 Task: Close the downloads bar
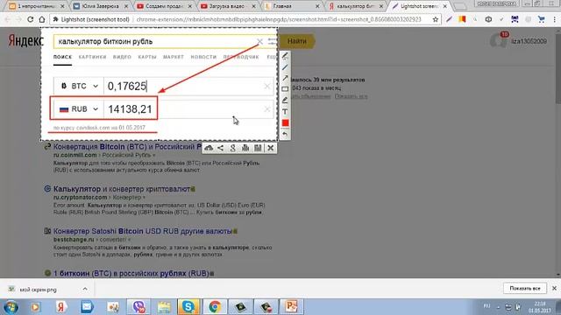click(x=554, y=288)
